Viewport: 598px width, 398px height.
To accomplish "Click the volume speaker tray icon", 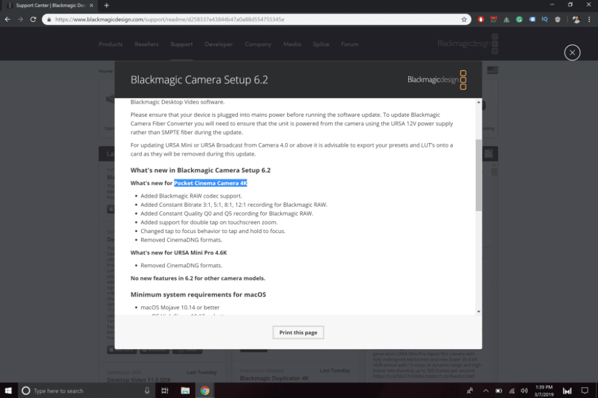I will pos(524,391).
